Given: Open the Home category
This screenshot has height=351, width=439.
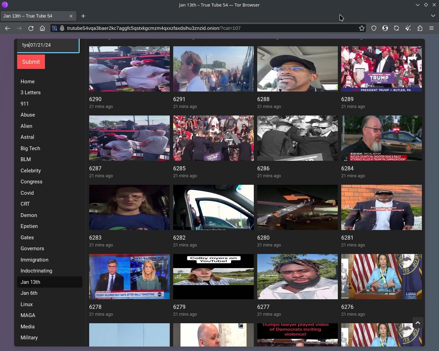Looking at the screenshot, I should click(27, 82).
